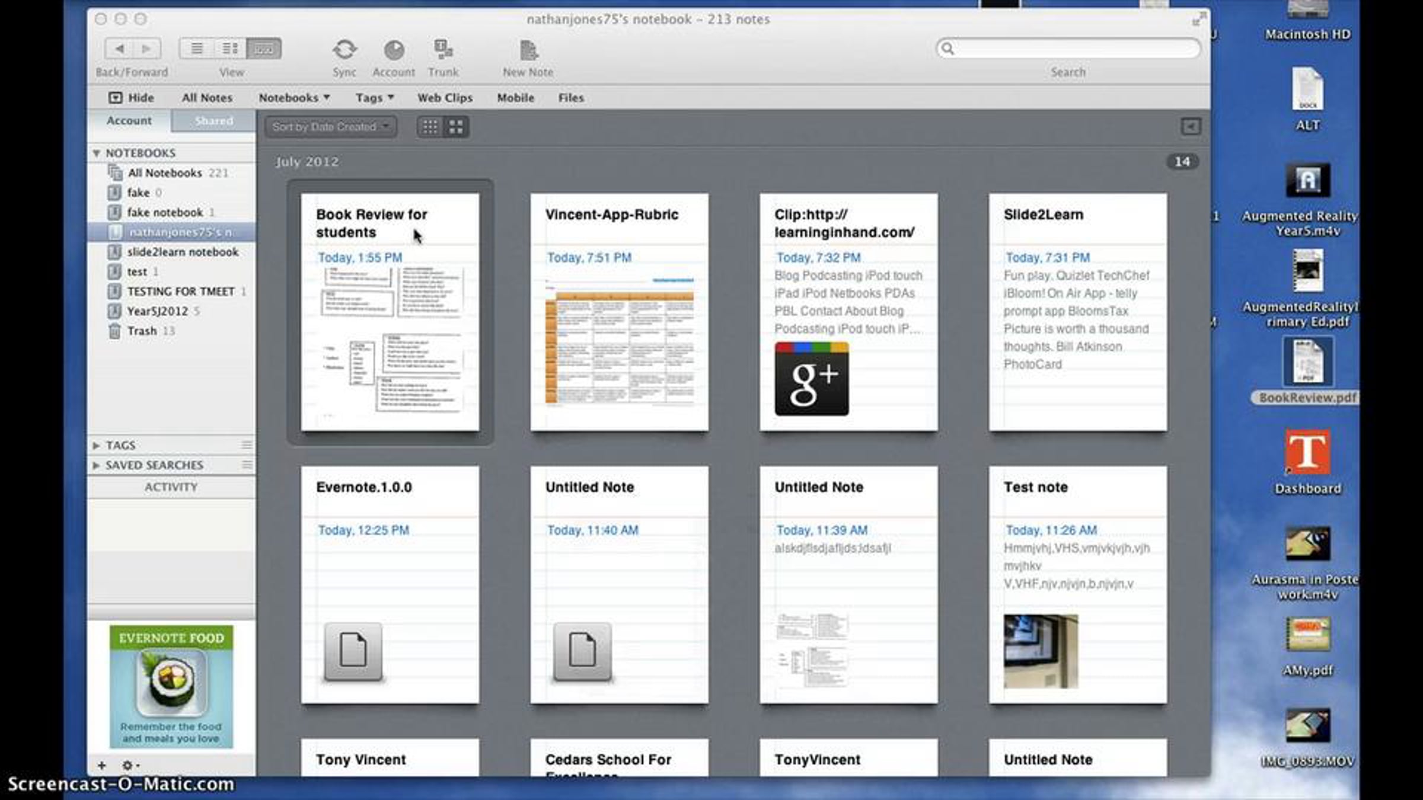Select the Web Clips filter
The width and height of the screenshot is (1423, 800).
[445, 98]
